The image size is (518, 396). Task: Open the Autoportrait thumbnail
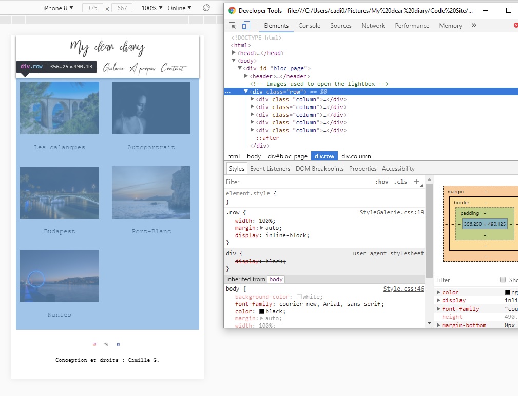point(151,108)
